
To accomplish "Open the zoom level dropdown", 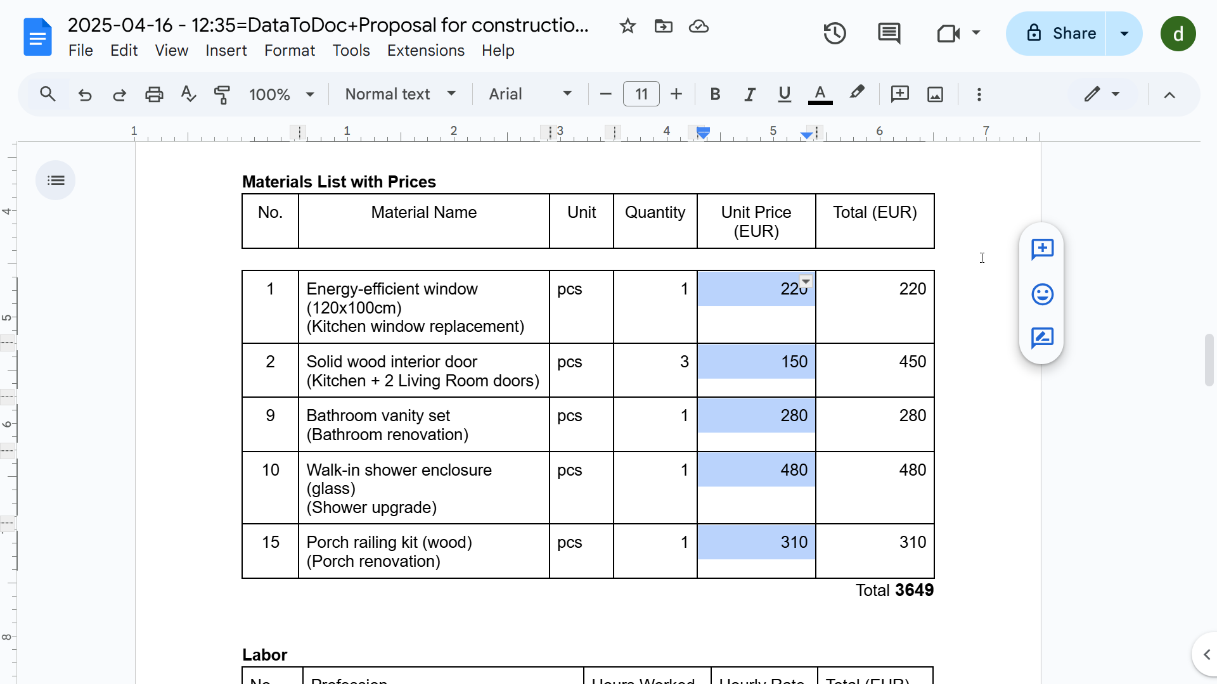I will (x=281, y=94).
